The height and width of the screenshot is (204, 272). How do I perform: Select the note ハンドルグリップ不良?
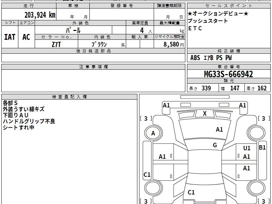pos(29,121)
